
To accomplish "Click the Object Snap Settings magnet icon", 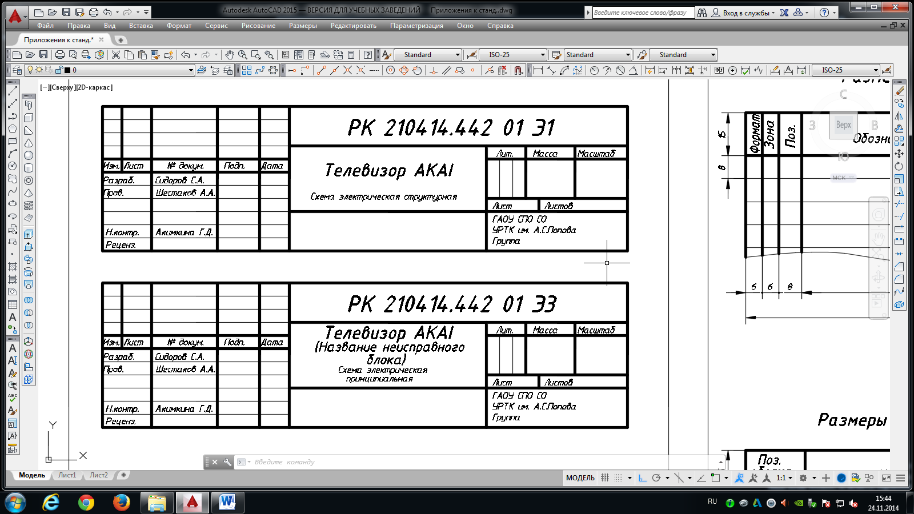I will coord(518,70).
